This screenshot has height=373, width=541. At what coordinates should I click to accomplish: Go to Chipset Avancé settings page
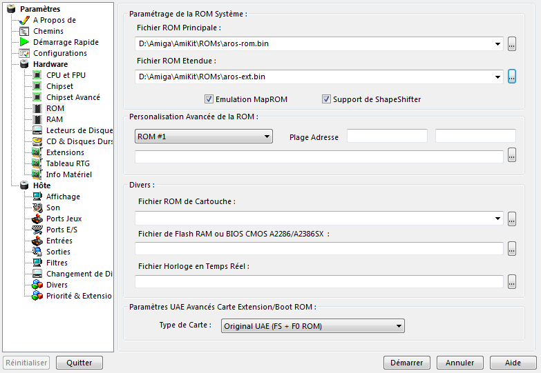73,97
